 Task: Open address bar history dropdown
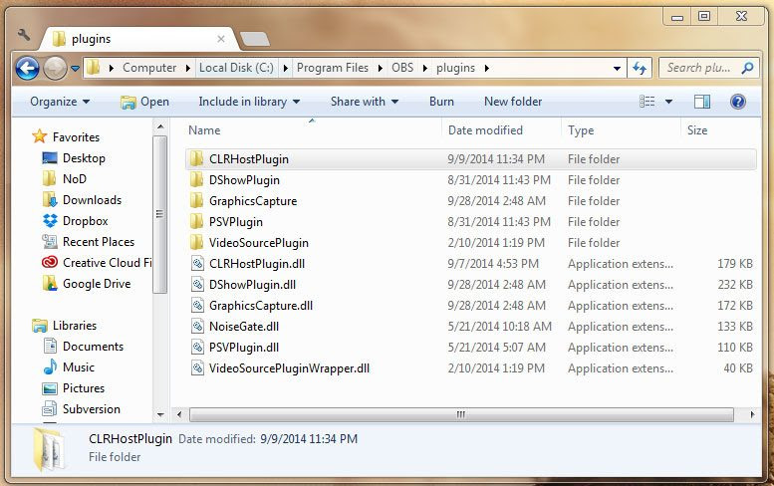pos(617,68)
